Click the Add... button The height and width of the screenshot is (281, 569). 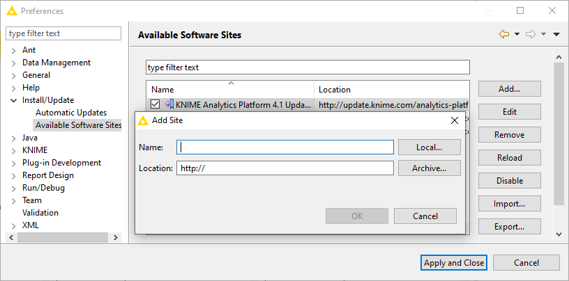[x=510, y=89]
